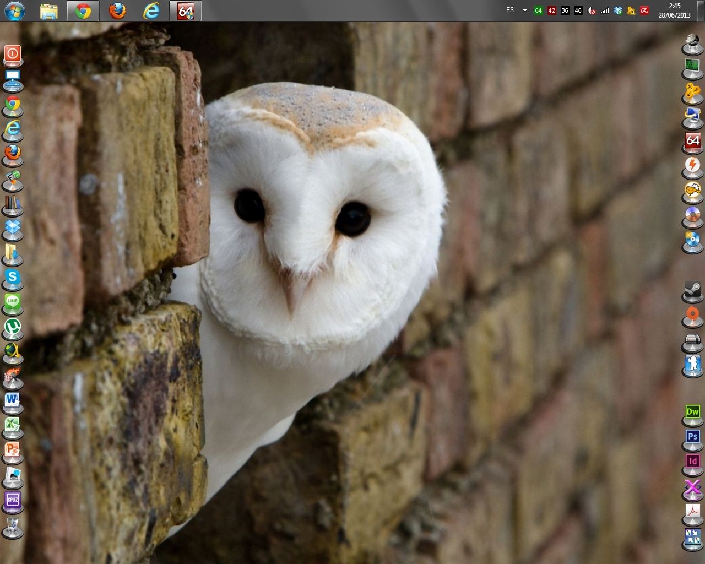This screenshot has height=564, width=705.
Task: Click the red 42 temperature tray icon
Action: coord(551,10)
